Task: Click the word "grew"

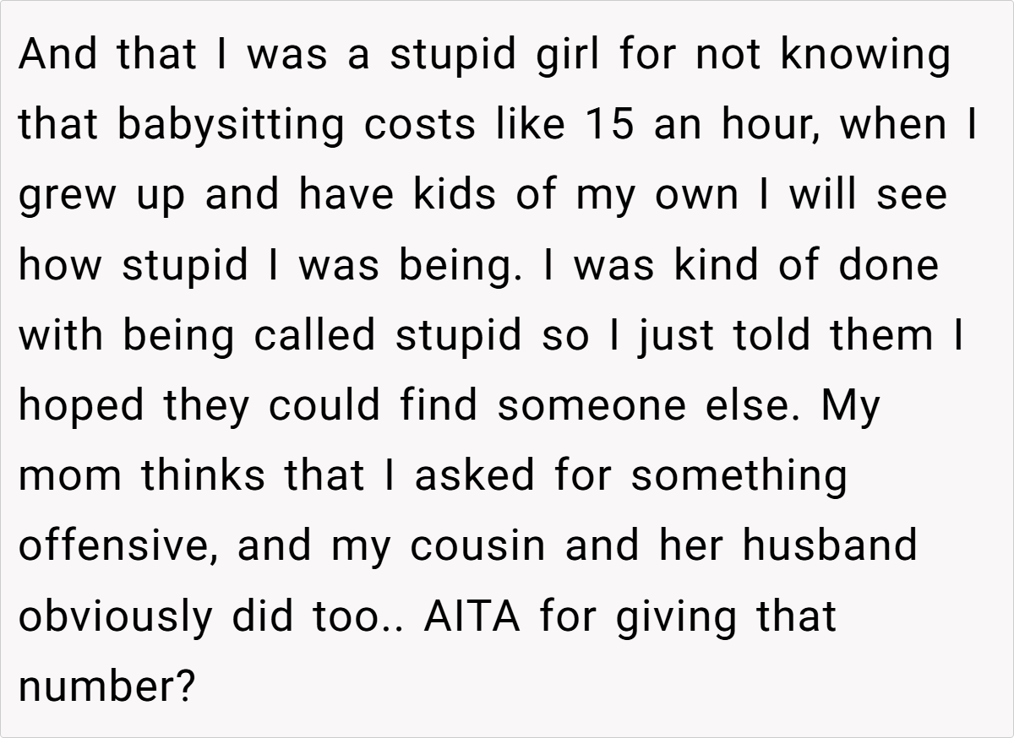Action: click(x=65, y=195)
